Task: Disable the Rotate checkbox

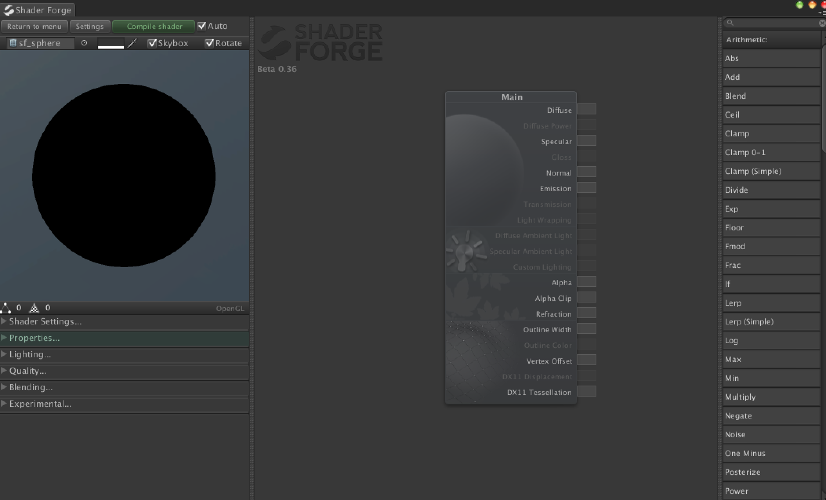Action: pyautogui.click(x=210, y=43)
